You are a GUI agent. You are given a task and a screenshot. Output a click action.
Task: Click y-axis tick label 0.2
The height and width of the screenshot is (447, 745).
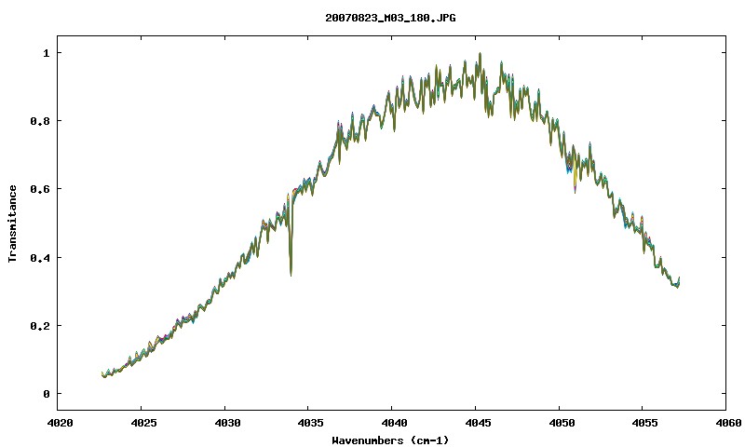[x=40, y=326]
